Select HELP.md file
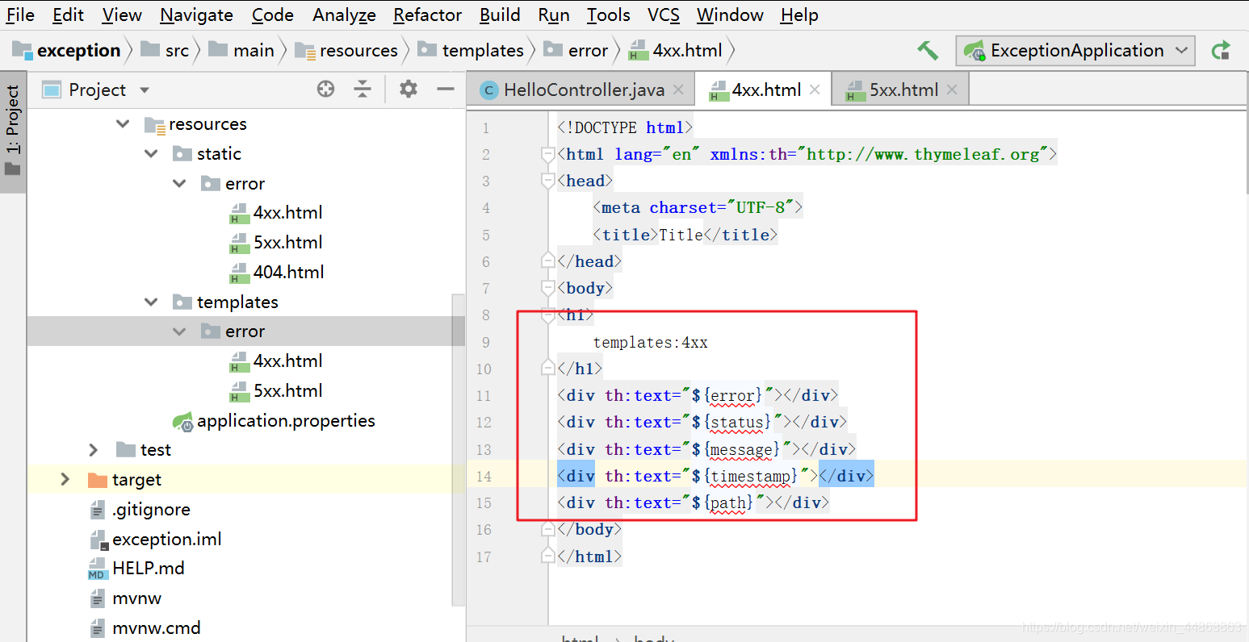The image size is (1249, 642). (x=136, y=569)
